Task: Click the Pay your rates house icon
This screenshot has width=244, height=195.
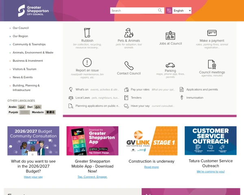Action: click(126, 89)
